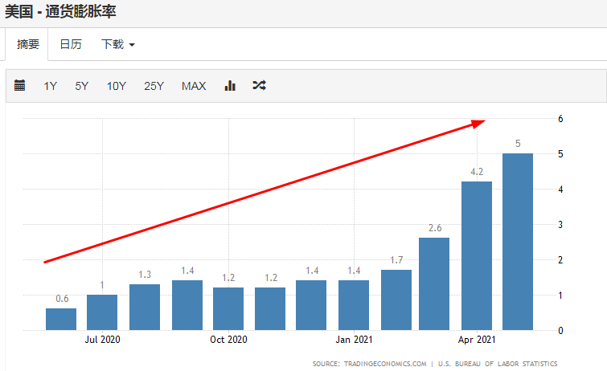Select the 1Y time range

click(50, 86)
